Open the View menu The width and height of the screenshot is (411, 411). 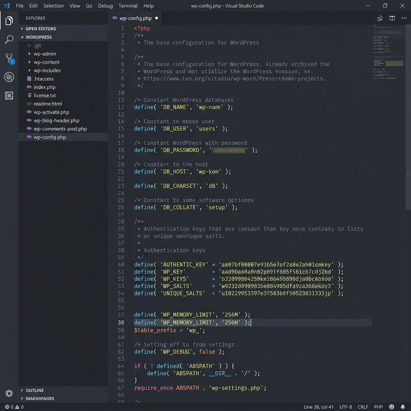point(75,6)
